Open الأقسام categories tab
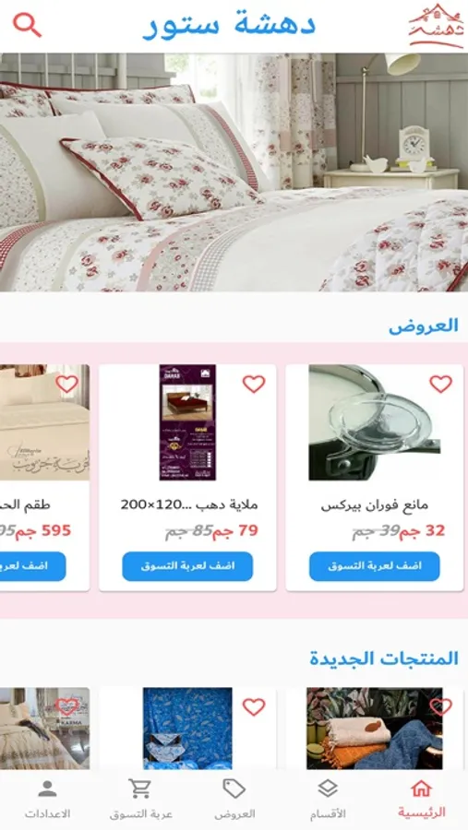468x830 pixels. click(328, 799)
